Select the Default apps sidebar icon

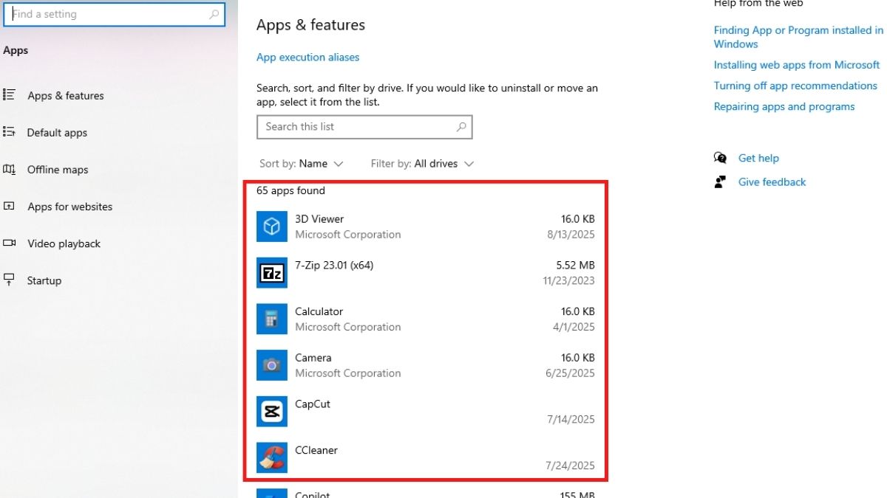point(10,132)
